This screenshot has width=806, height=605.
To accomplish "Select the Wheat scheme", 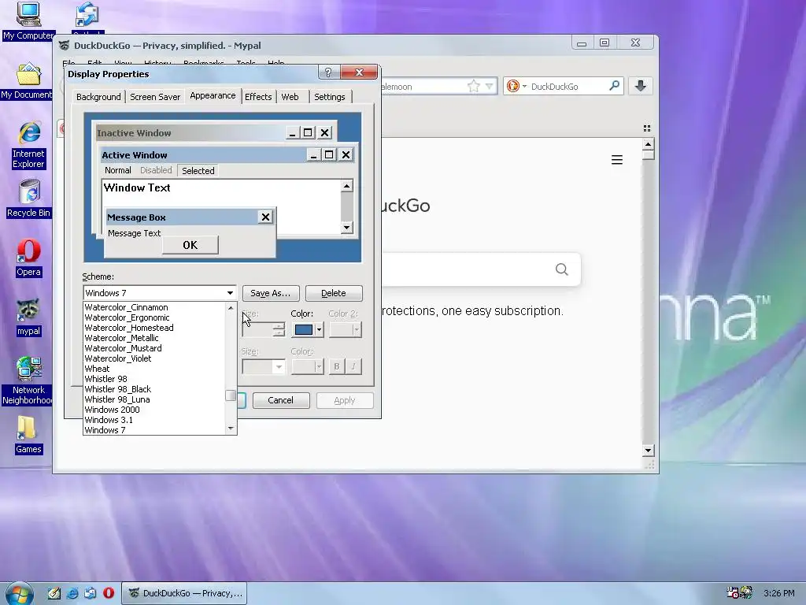I will click(x=154, y=369).
